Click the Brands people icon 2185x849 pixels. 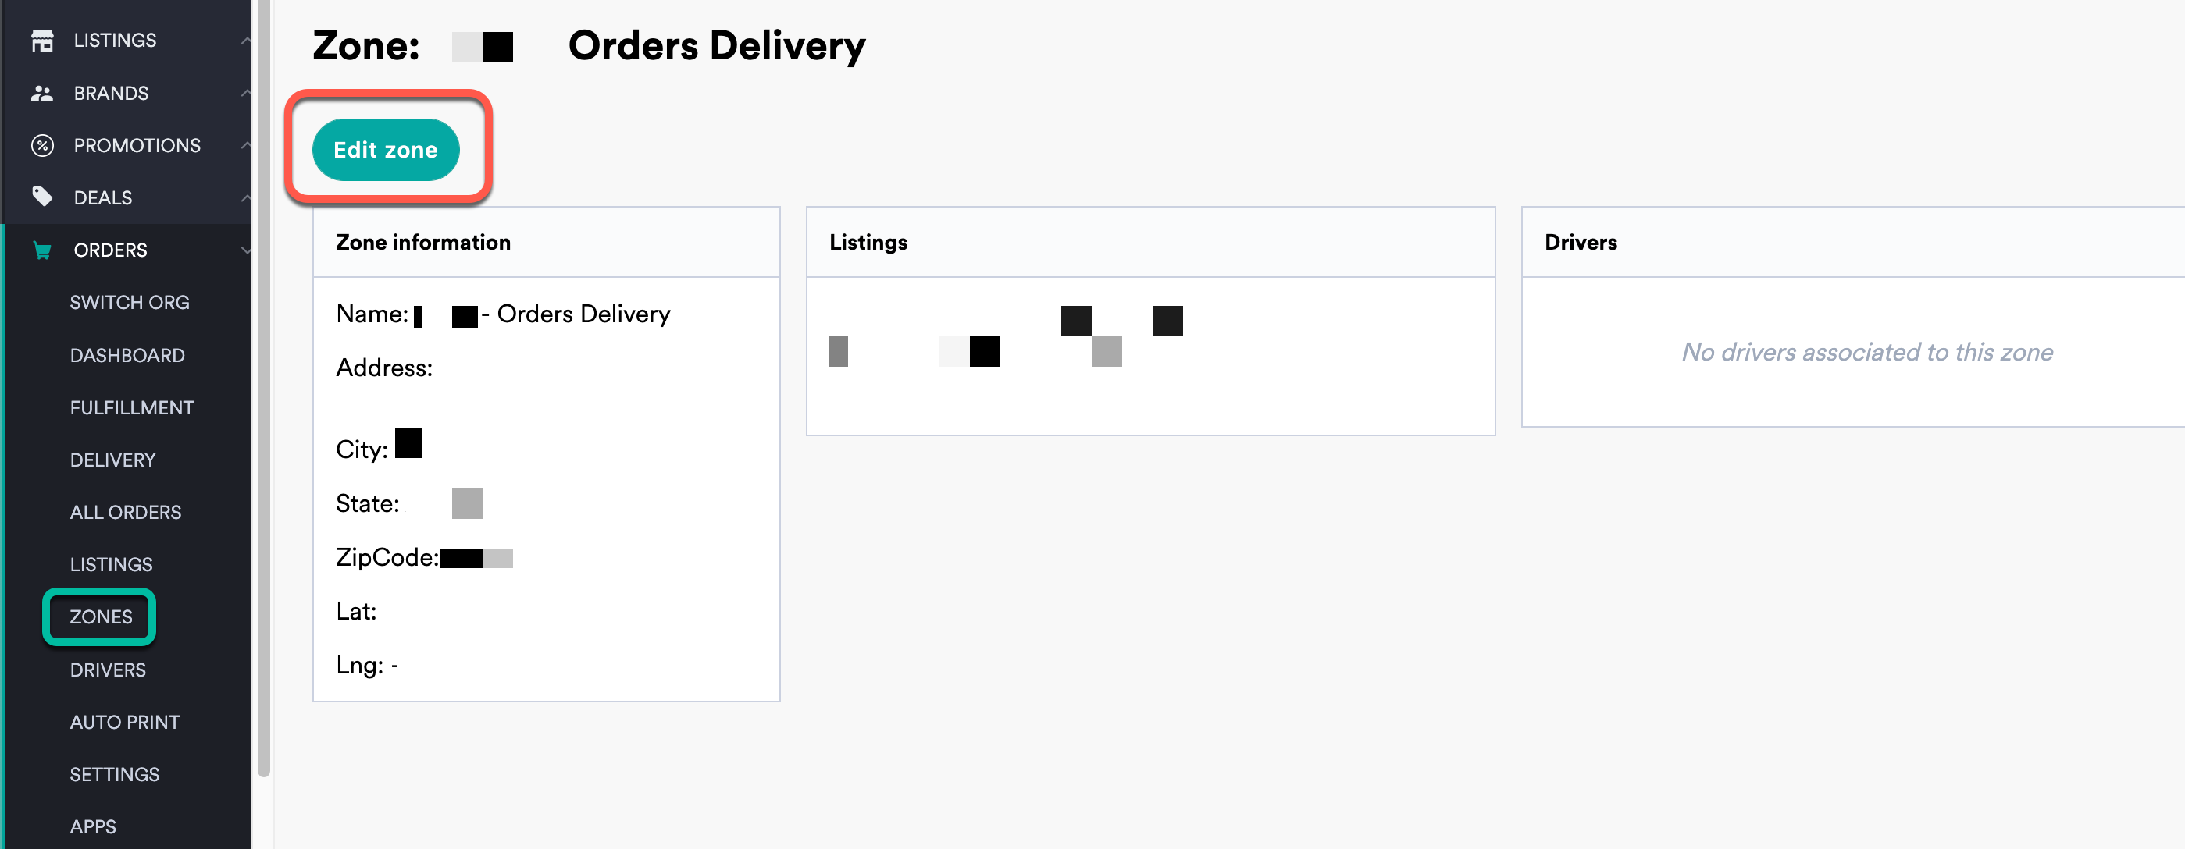click(x=42, y=92)
